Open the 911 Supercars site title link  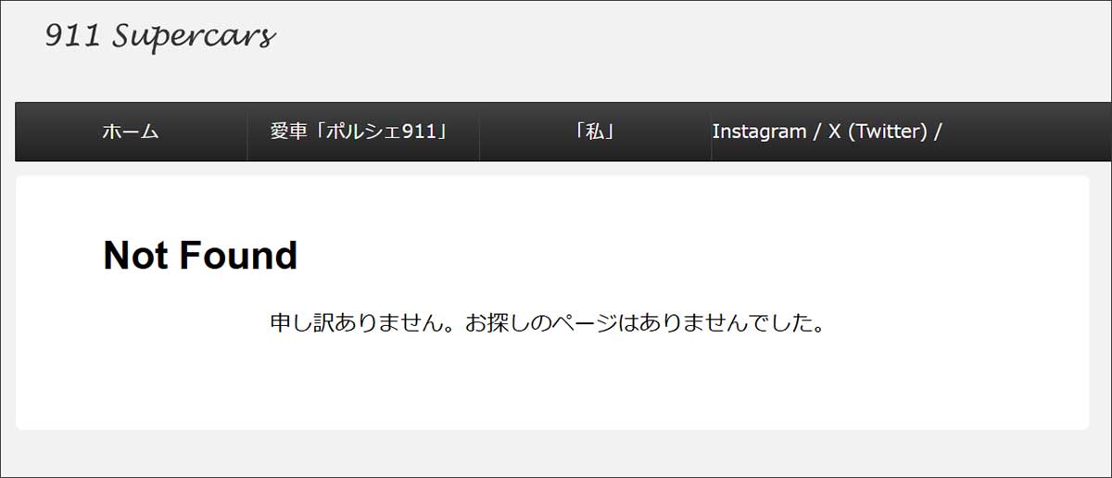click(160, 37)
